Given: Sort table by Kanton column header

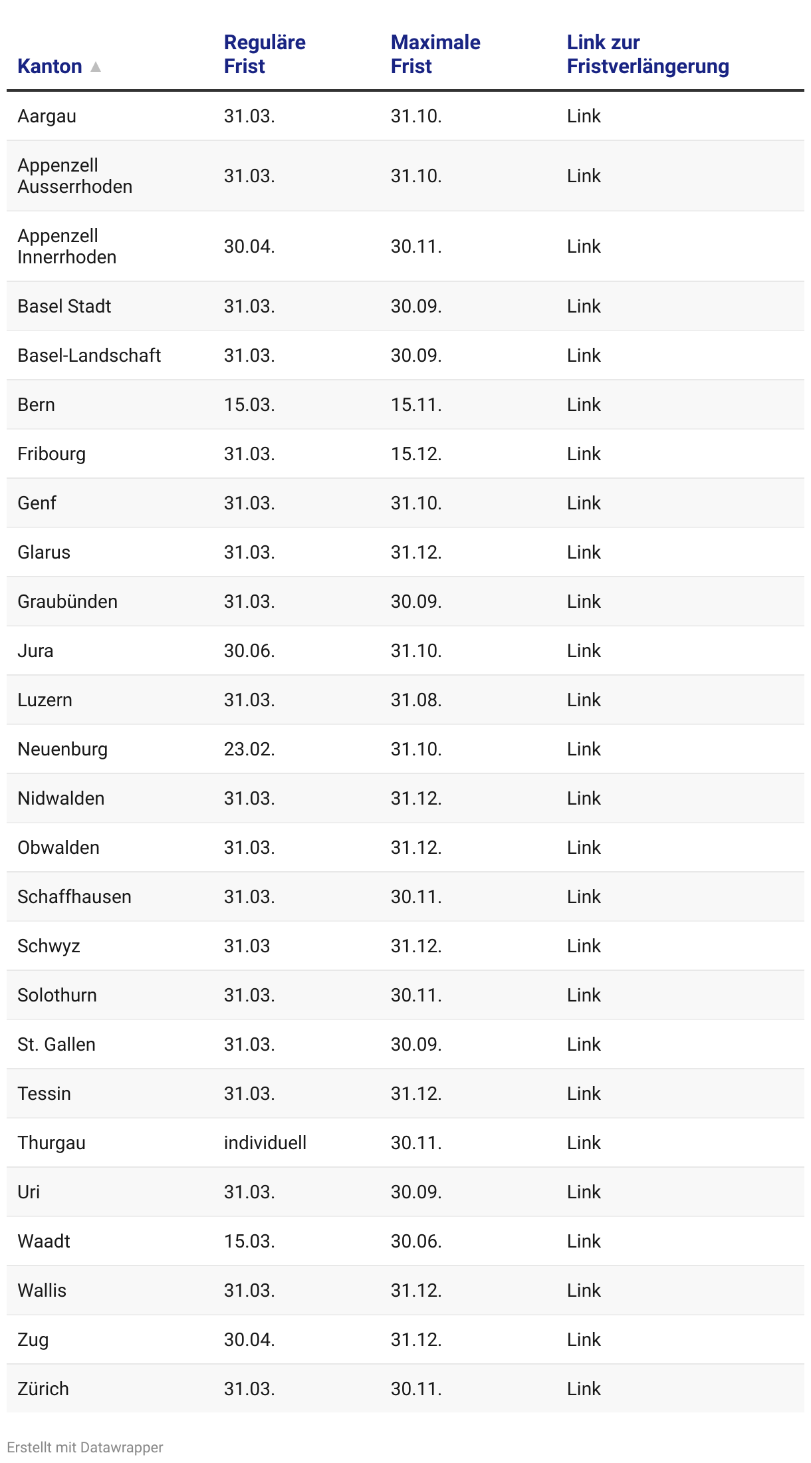Looking at the screenshot, I should coord(50,66).
